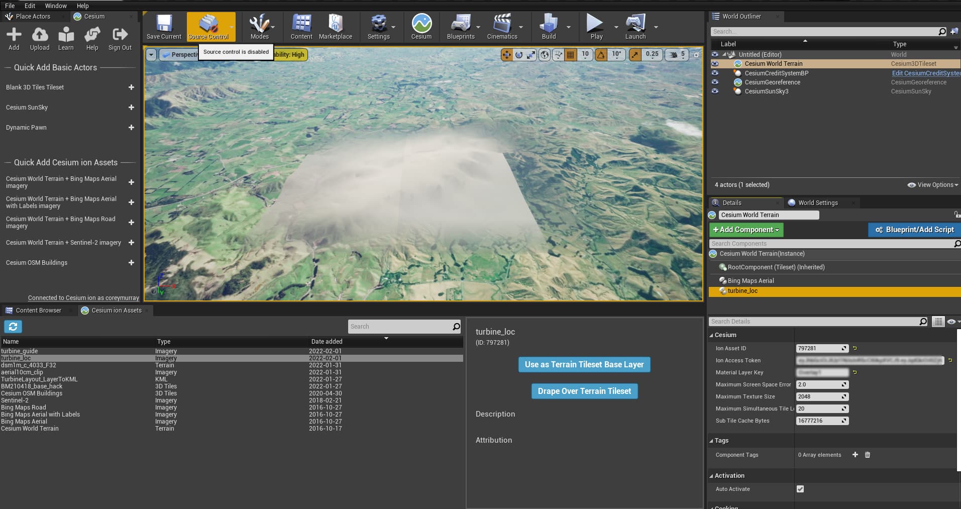Open the View Options dropdown

pos(933,185)
